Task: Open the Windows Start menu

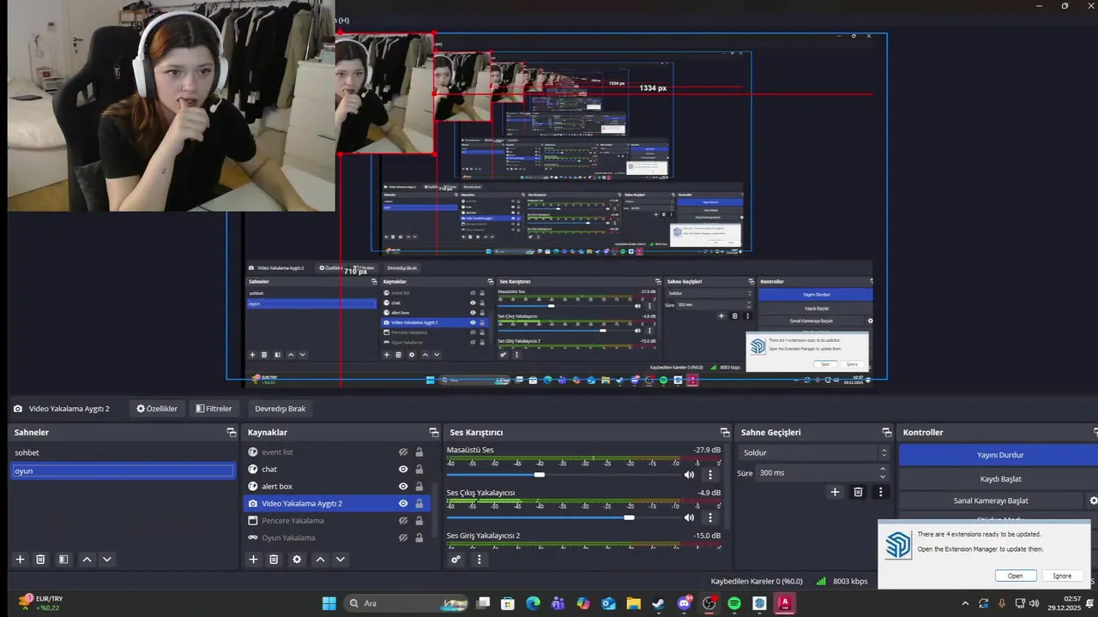Action: [x=329, y=603]
